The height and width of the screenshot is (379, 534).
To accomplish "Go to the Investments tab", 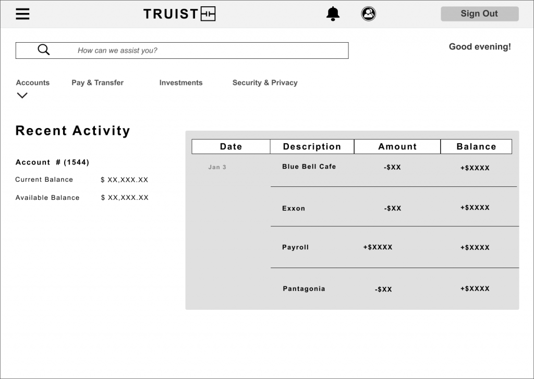I will coord(181,83).
